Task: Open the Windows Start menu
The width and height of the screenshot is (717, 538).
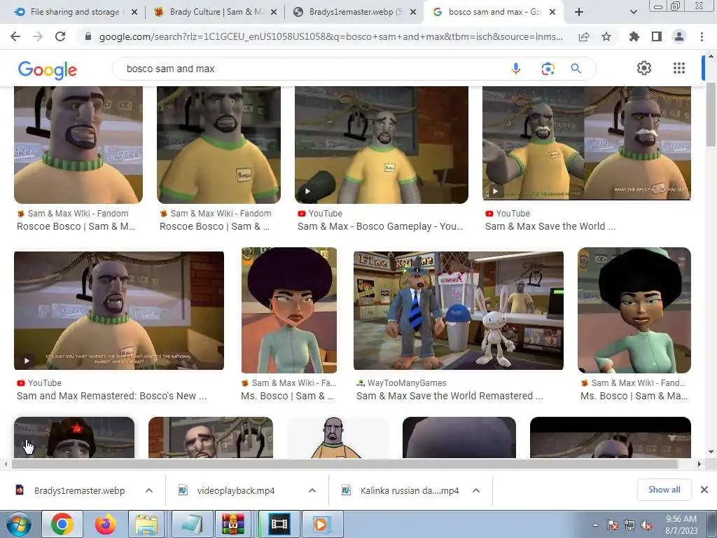Action: click(x=18, y=524)
